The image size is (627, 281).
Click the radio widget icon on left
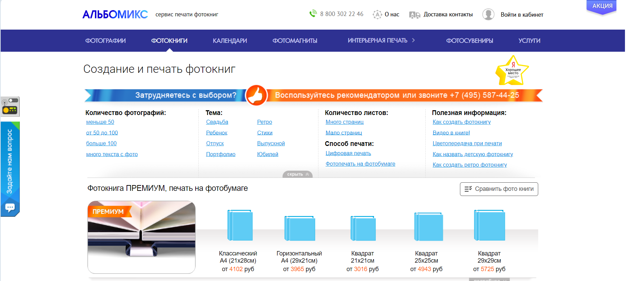(10, 106)
